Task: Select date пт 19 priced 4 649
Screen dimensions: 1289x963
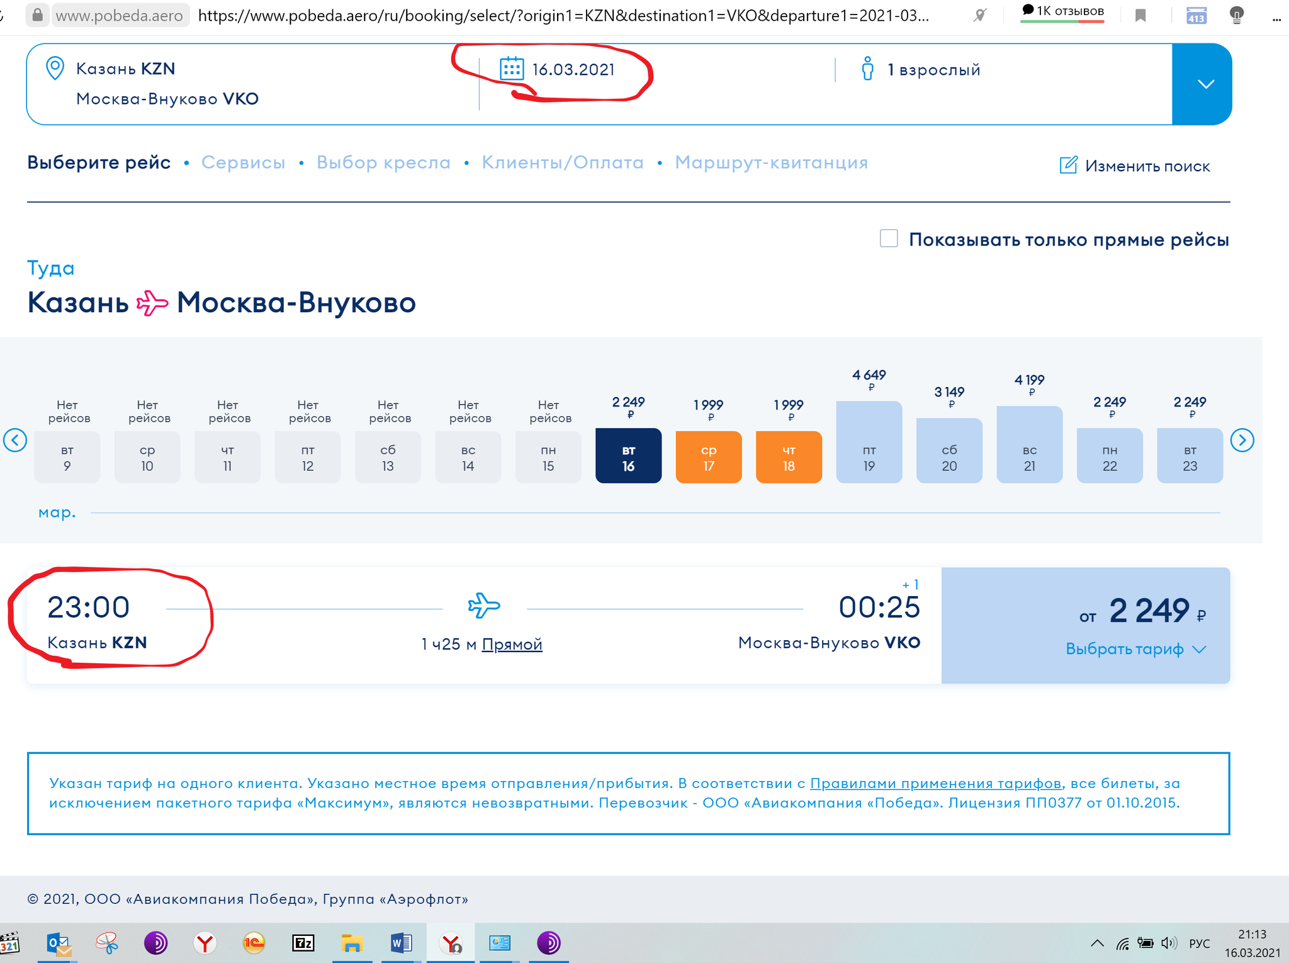Action: coord(869,442)
